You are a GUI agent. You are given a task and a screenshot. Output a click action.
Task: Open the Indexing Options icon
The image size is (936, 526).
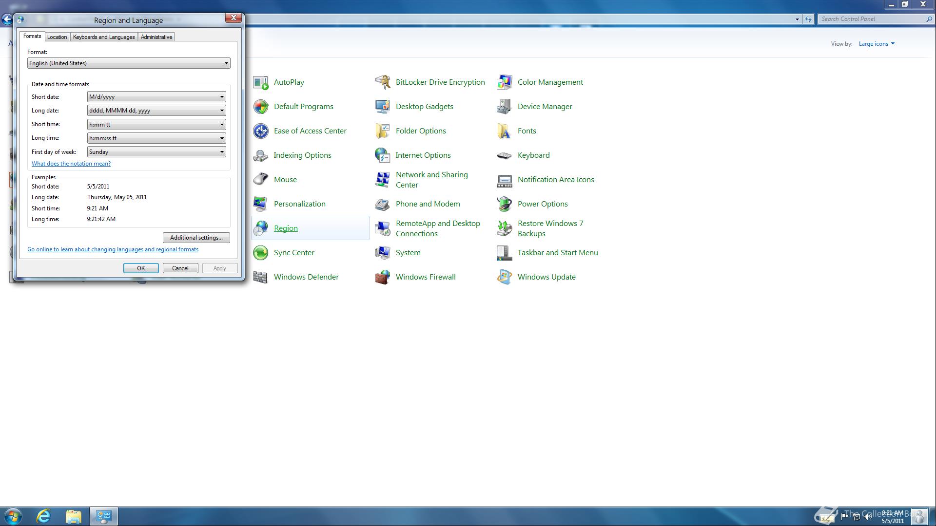coord(261,155)
